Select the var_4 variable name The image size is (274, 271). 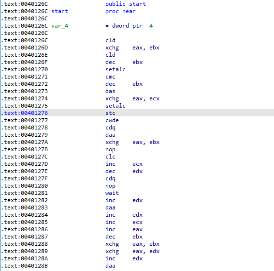[x=59, y=26]
